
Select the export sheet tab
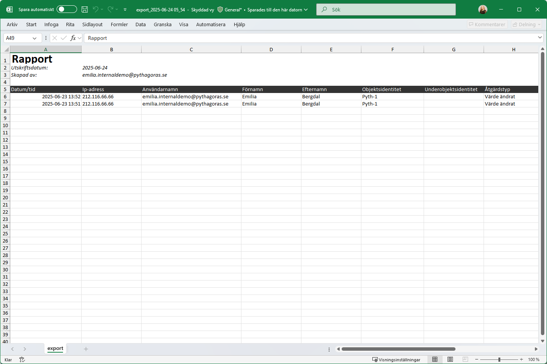(55, 348)
